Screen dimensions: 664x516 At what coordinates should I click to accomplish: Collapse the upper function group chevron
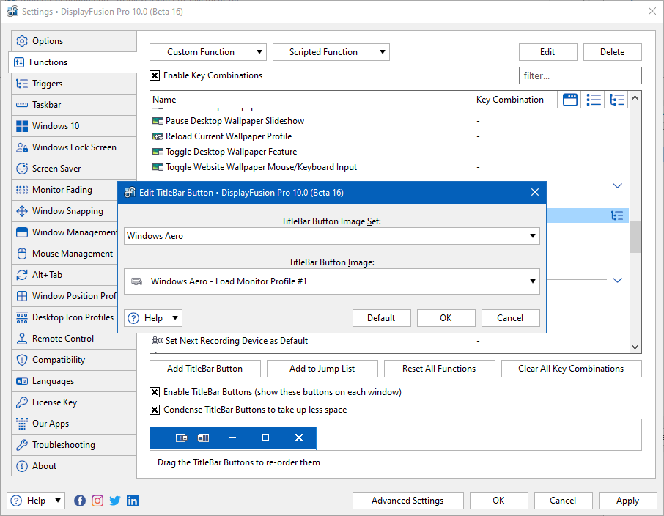pos(617,185)
